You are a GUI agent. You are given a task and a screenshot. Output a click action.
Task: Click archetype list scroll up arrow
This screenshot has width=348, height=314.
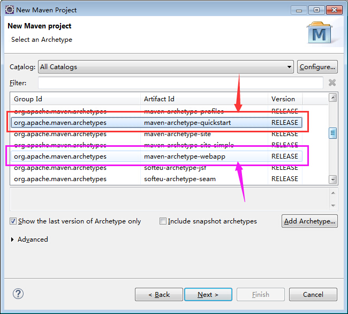[x=332, y=98]
